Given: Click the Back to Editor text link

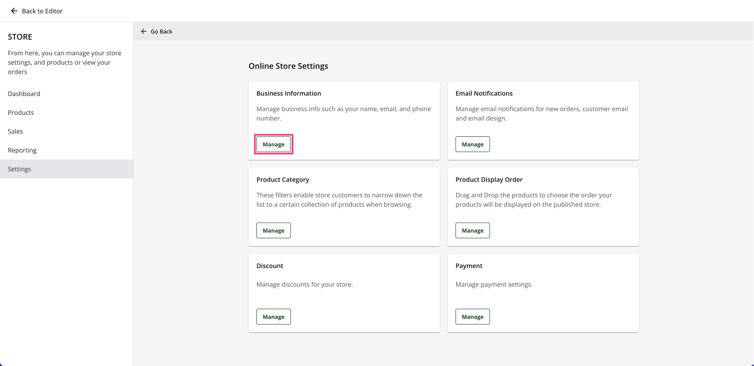Looking at the screenshot, I should (42, 11).
